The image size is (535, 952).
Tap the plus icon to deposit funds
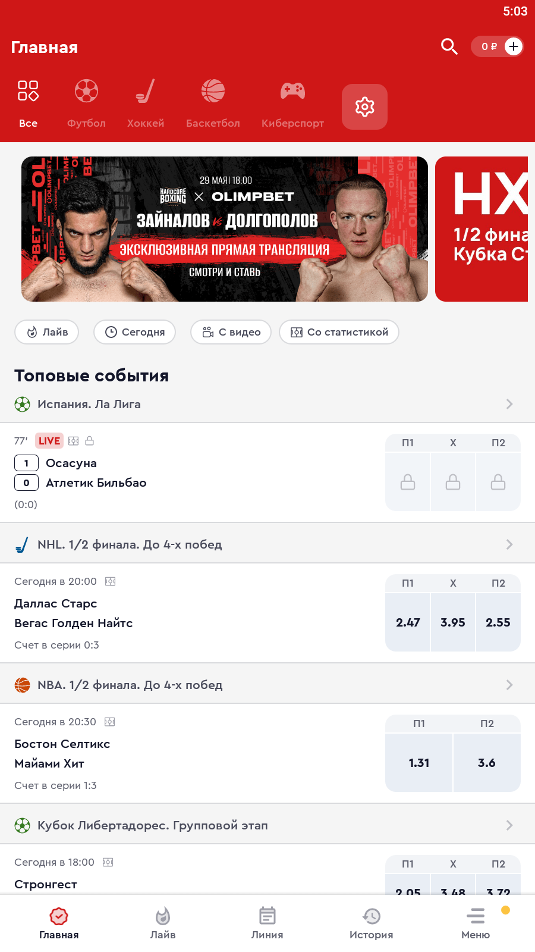tap(514, 46)
